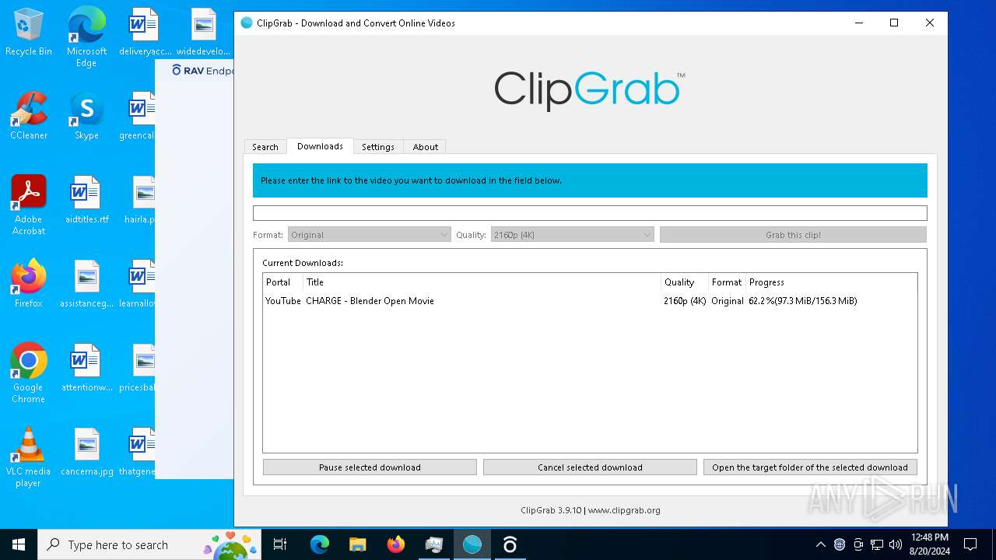Open the installer app on the taskbar

pyautogui.click(x=434, y=544)
